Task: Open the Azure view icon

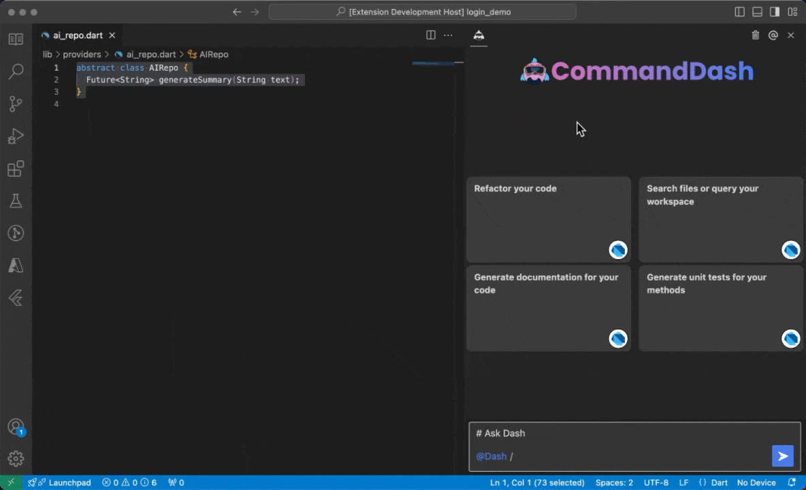Action: pos(16,265)
